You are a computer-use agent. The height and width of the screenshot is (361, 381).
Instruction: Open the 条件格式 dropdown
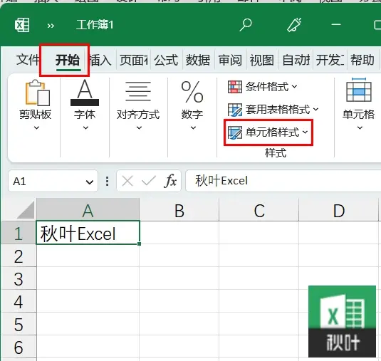click(262, 87)
